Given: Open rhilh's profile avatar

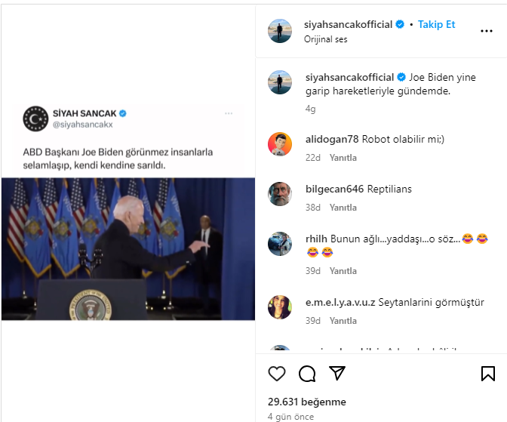Looking at the screenshot, I should coord(280,243).
